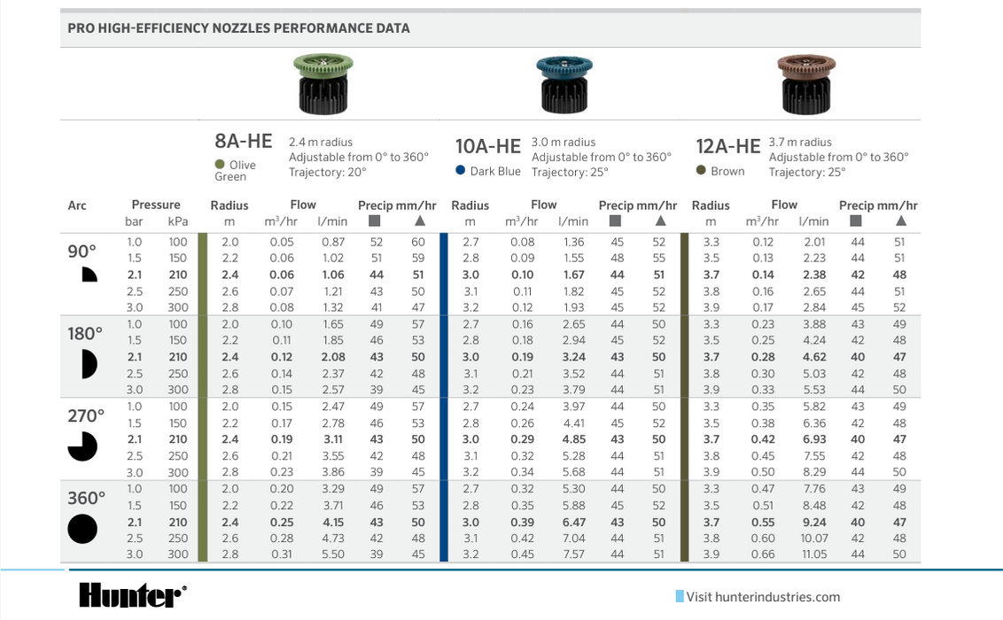Select the 360° full-circle arc icon

point(82,529)
